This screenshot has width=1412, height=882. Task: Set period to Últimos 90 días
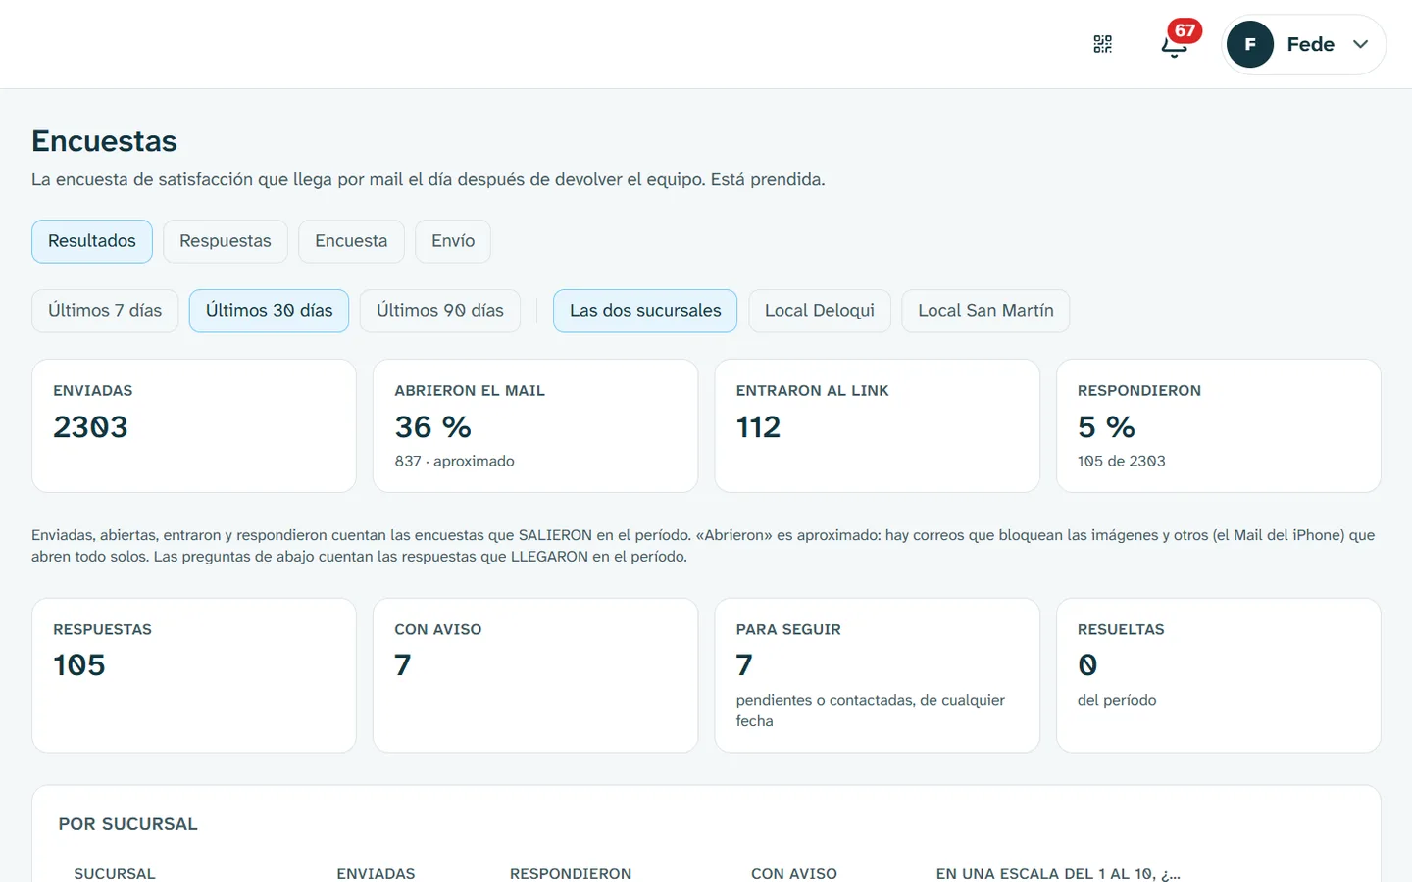pyautogui.click(x=440, y=311)
